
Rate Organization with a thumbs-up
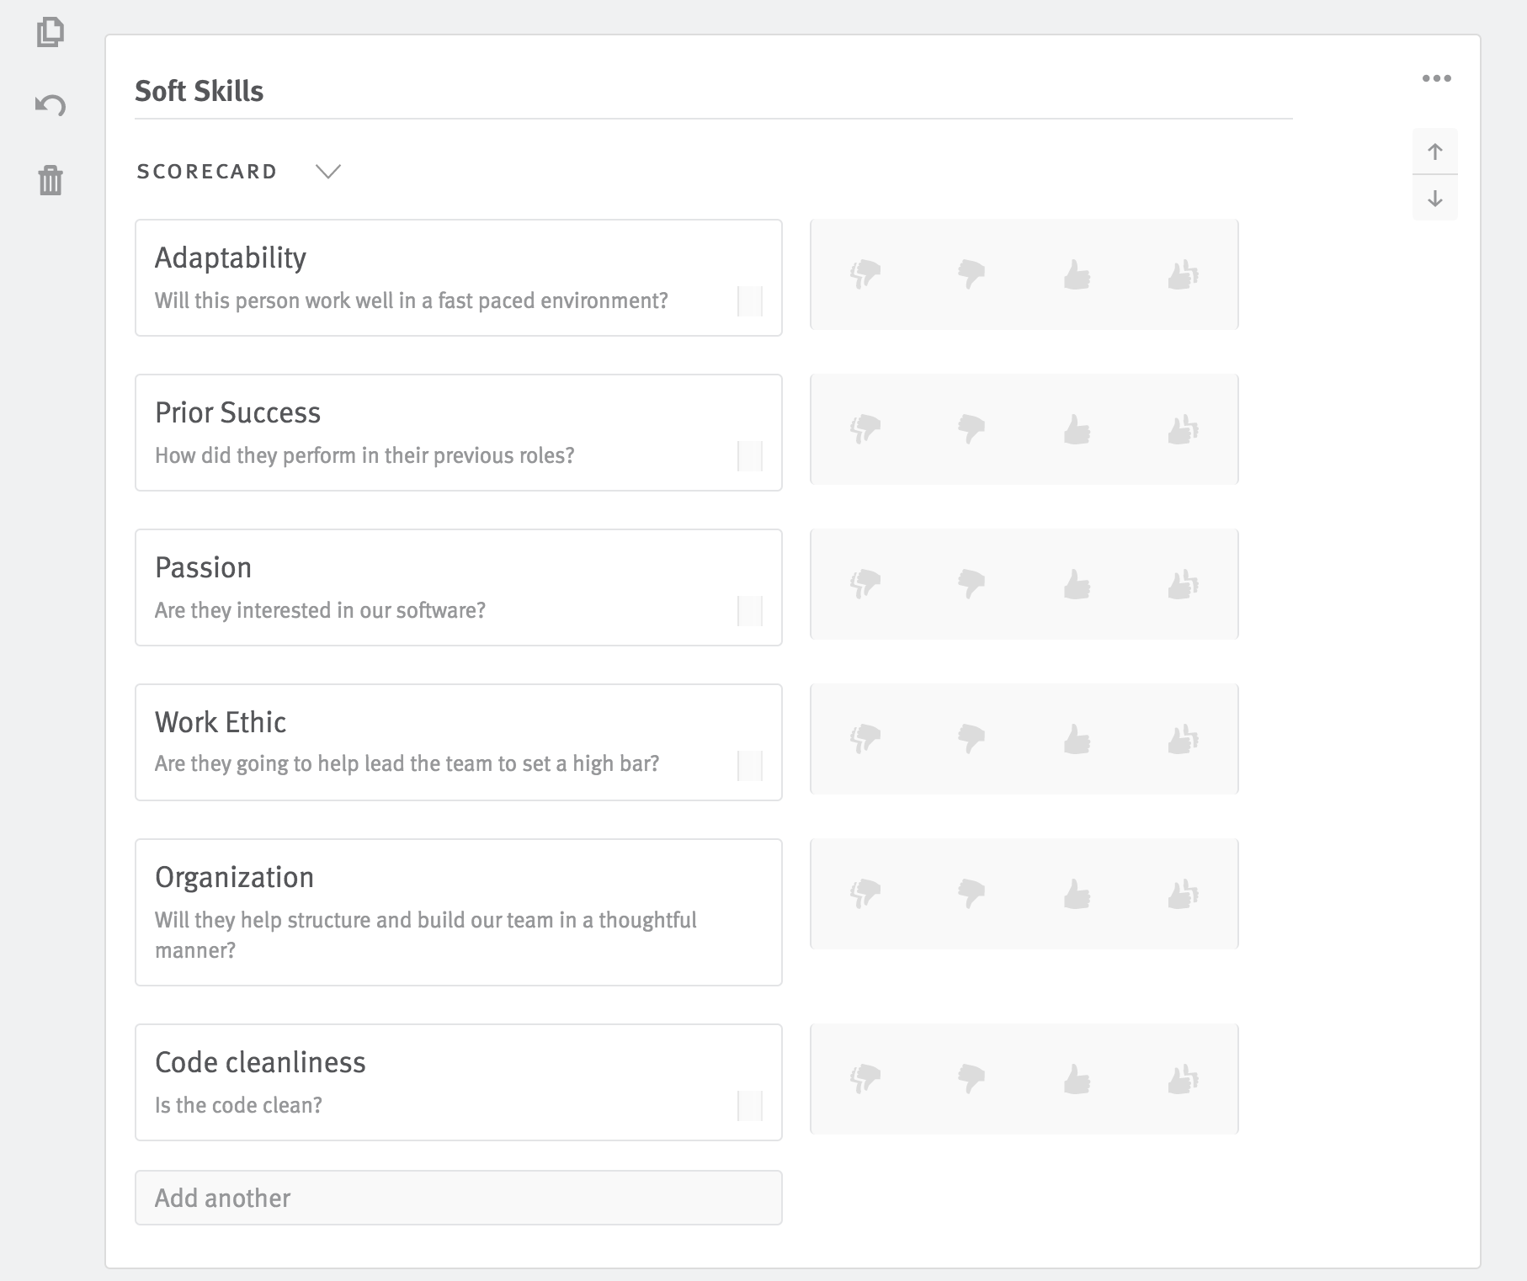click(1078, 893)
